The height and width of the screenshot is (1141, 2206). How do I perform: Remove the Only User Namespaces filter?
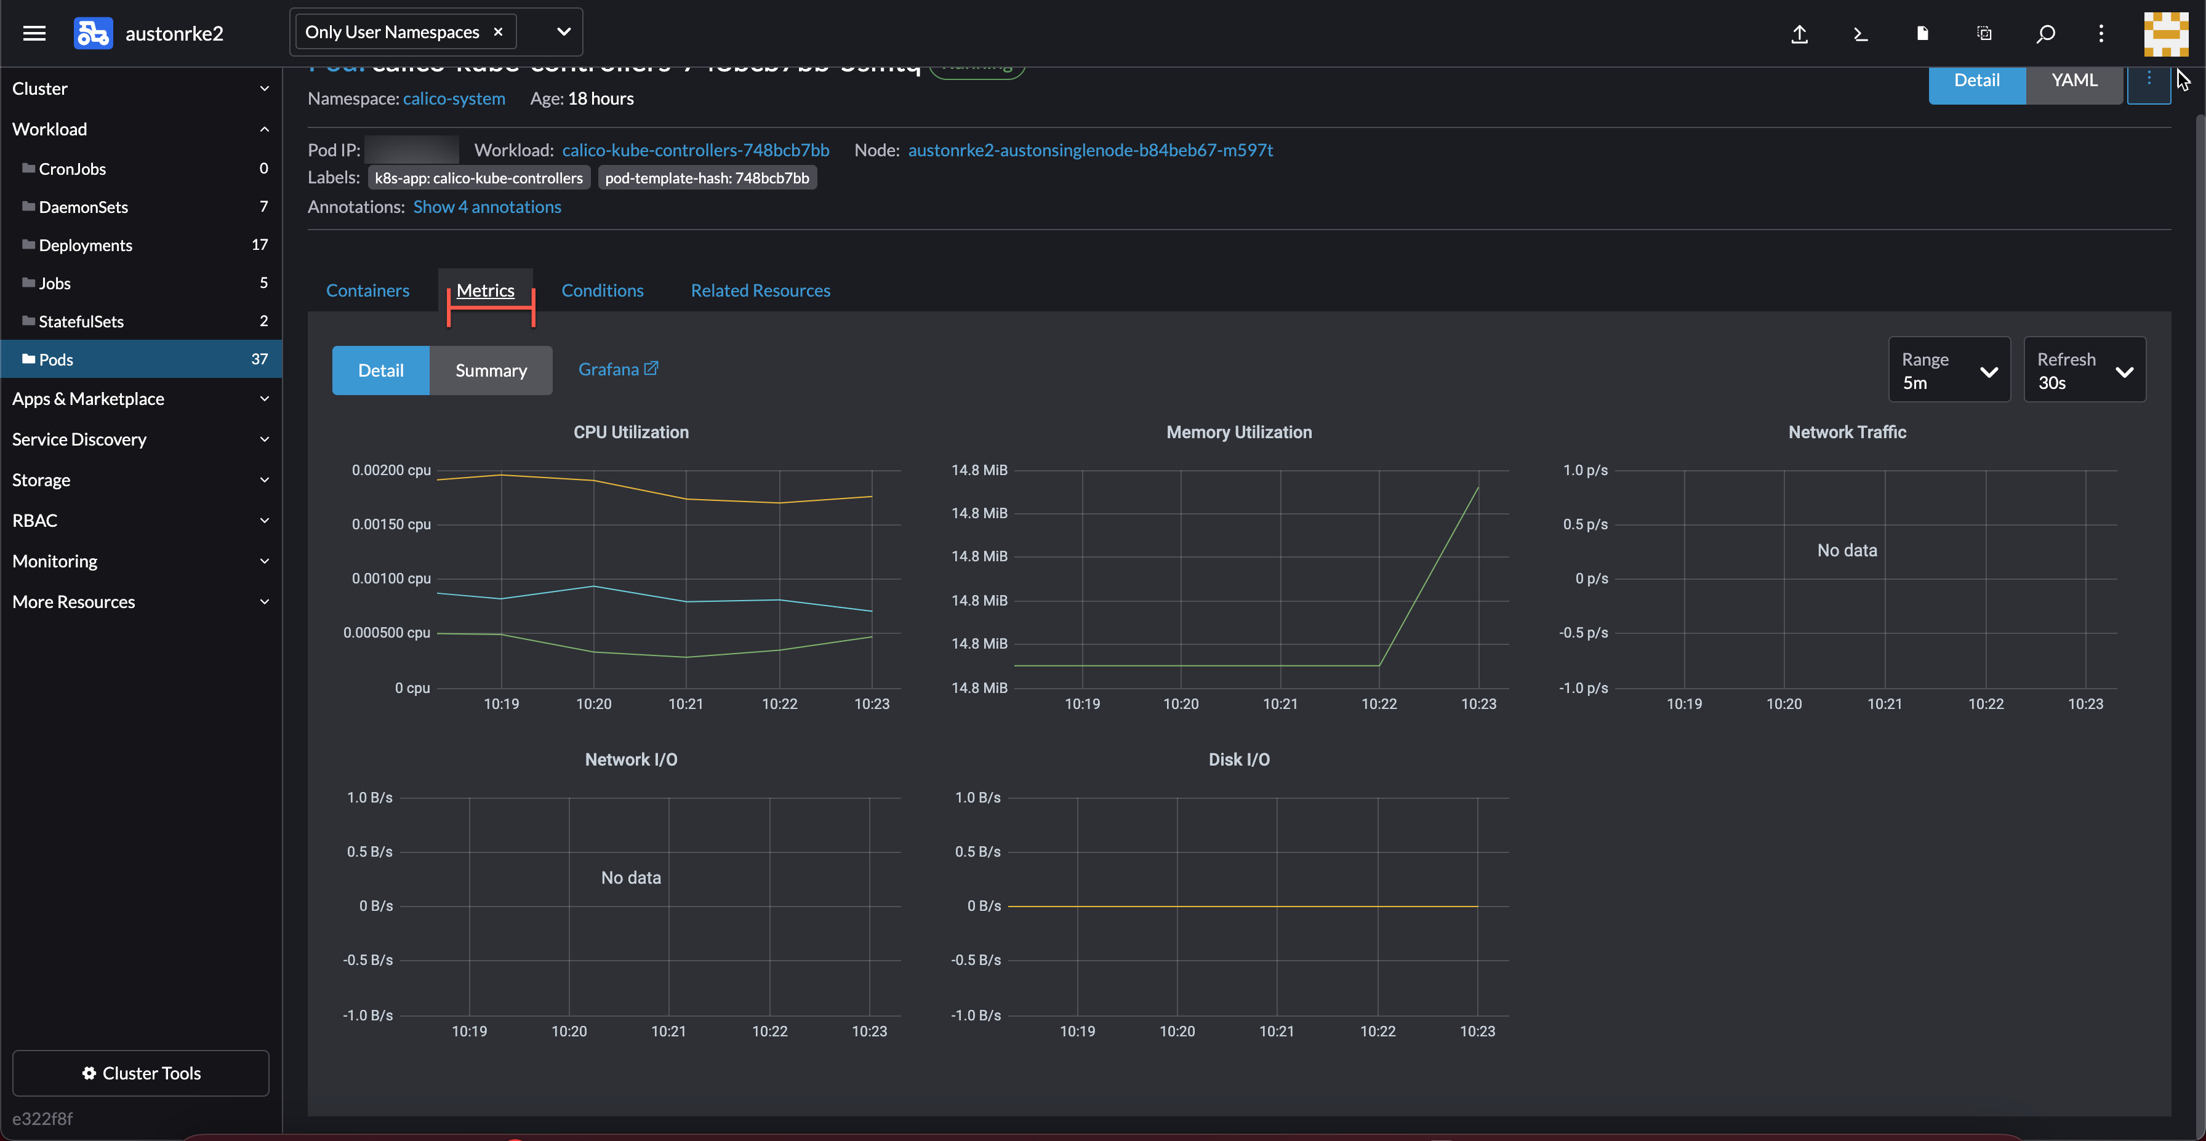tap(499, 31)
